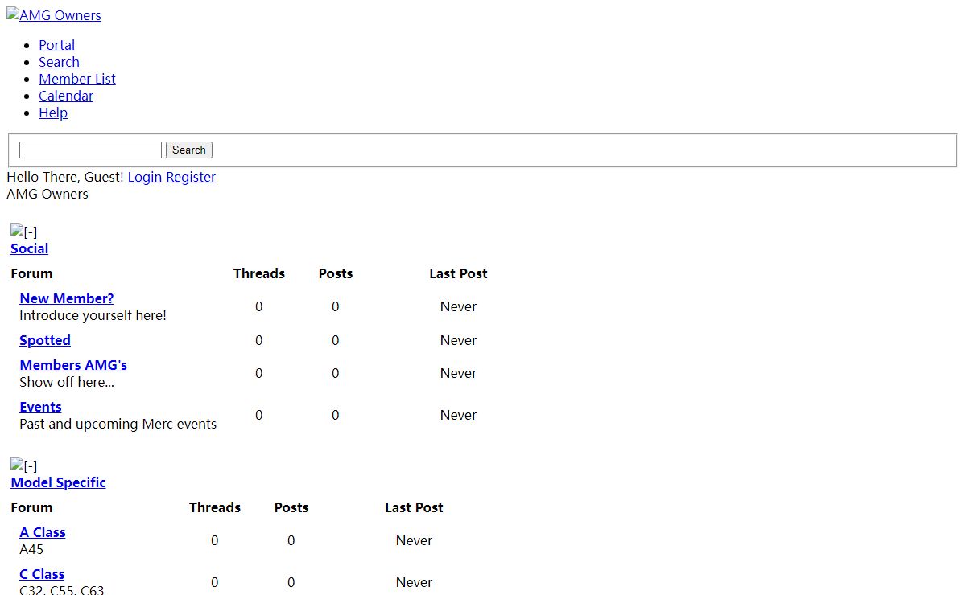Click 'Never' last post in C Class row
Viewport: 966px width, 595px height.
[x=414, y=582]
